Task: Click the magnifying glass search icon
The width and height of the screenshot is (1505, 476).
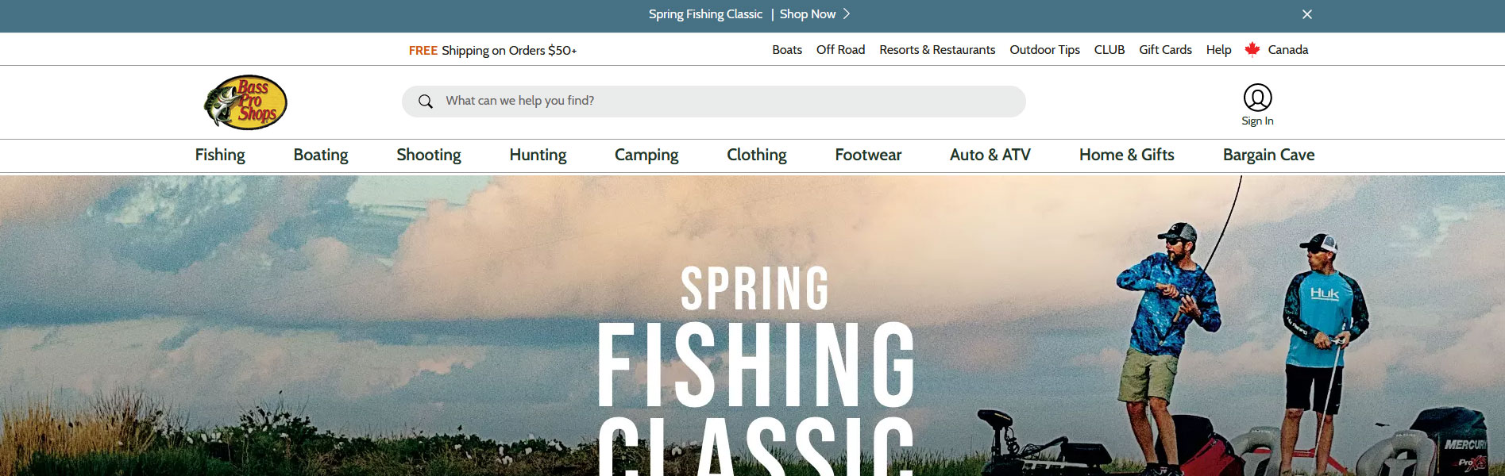Action: point(426,102)
